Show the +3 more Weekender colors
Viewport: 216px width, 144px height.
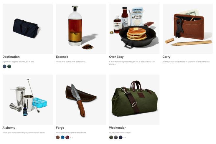point(125,138)
